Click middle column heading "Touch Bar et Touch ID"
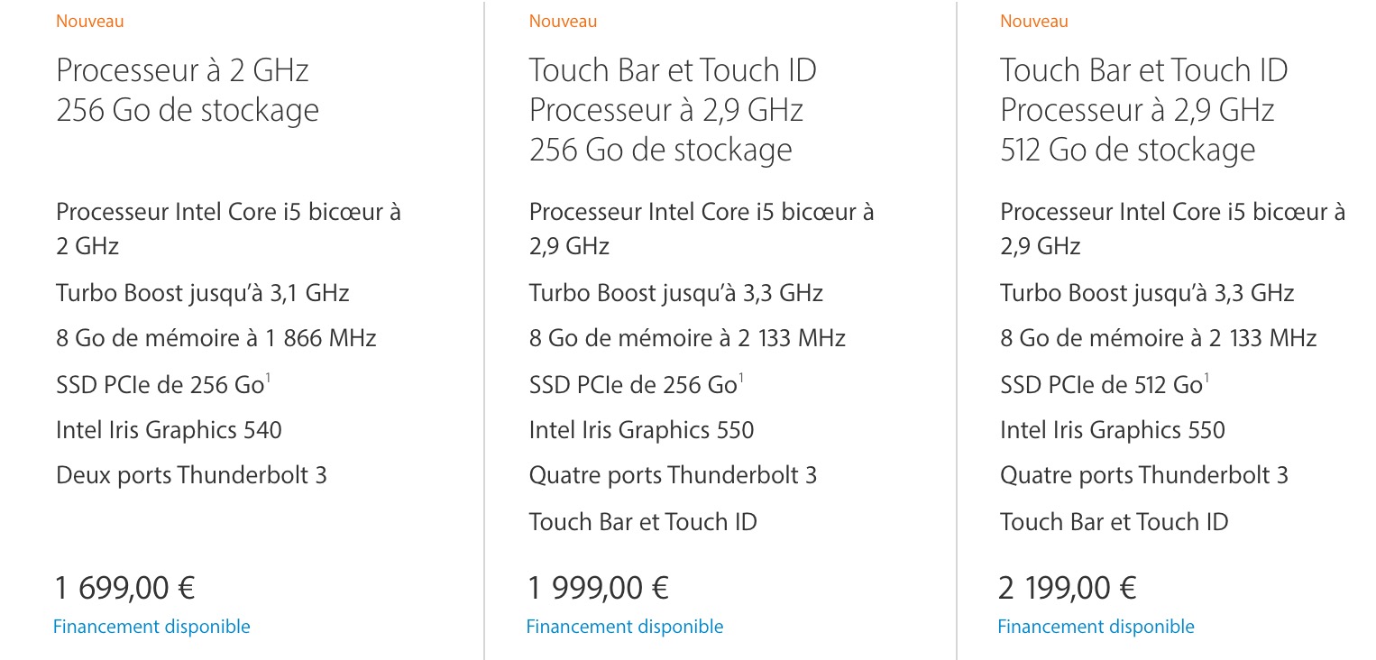Image resolution: width=1376 pixels, height=660 pixels. coord(673,70)
